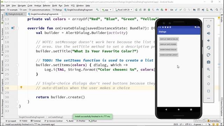Tap the Android back button on phone screen
224x126 pixels.
click(166, 110)
